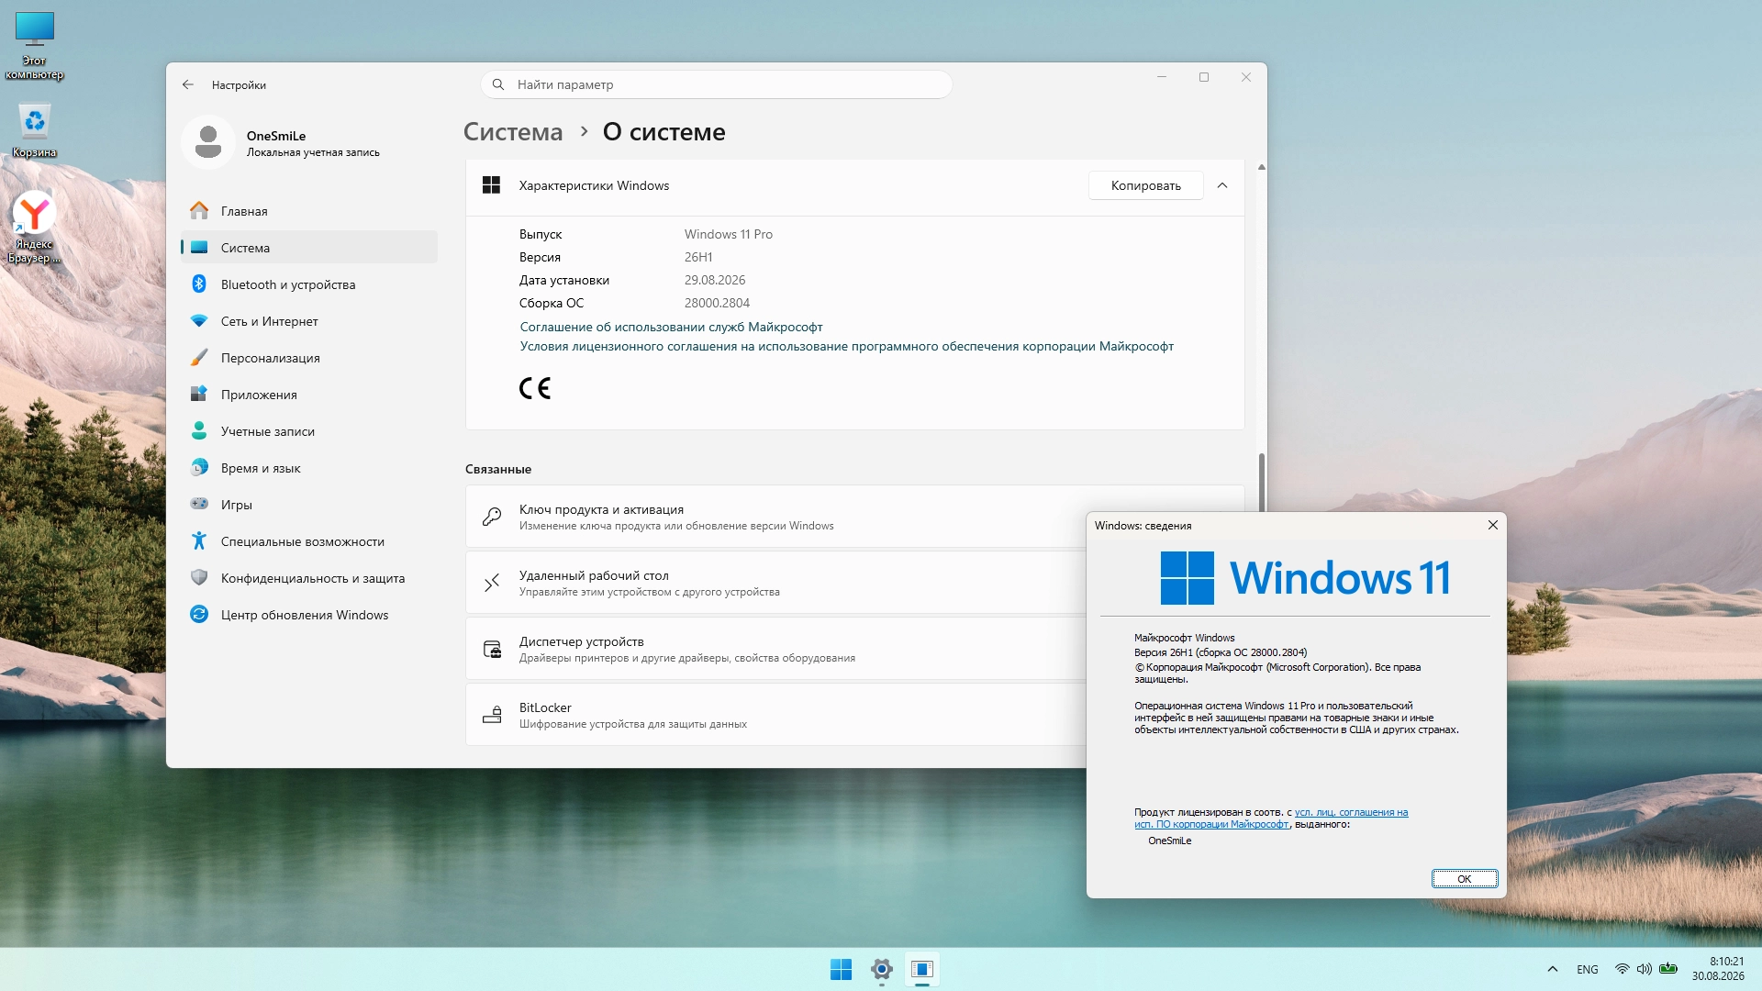Maximize the Настройки window
Screen dimensions: 1762x991
(1204, 77)
